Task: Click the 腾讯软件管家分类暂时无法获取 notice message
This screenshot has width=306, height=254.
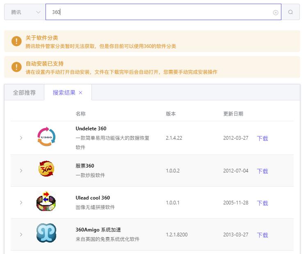Action: (100, 46)
